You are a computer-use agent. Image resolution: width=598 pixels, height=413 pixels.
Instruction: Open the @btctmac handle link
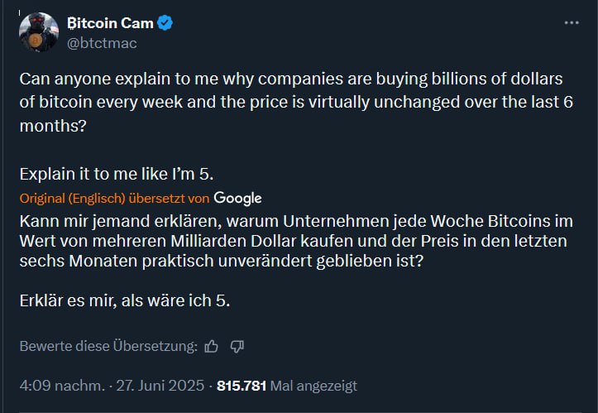click(101, 43)
